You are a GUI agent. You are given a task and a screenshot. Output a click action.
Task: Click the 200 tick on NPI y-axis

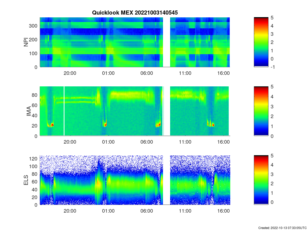click(x=34, y=39)
